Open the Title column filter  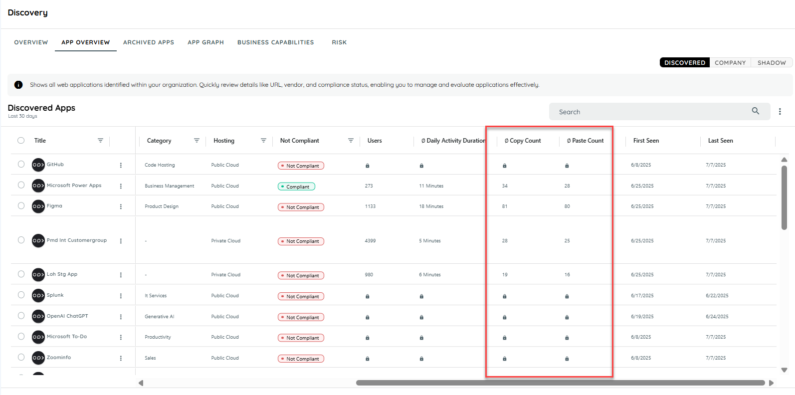(x=100, y=141)
